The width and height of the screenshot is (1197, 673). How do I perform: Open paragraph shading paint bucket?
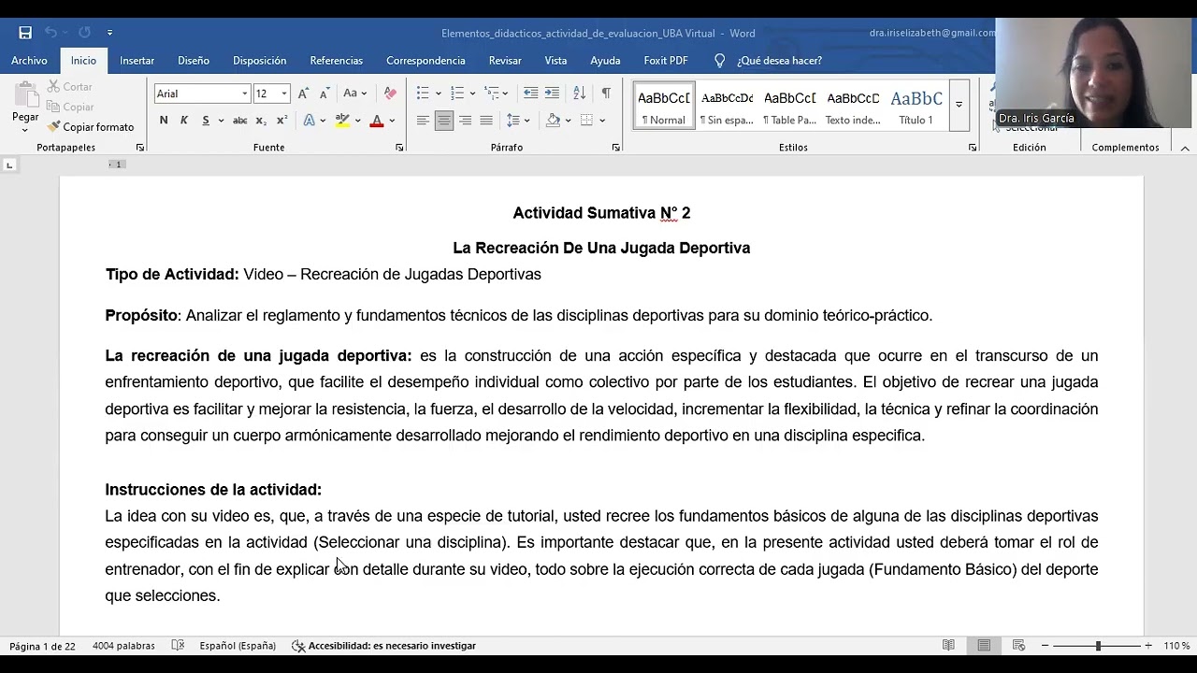[x=553, y=120]
